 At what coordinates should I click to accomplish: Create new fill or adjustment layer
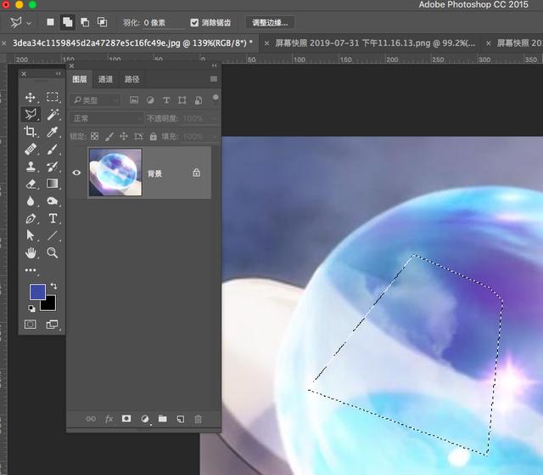tap(145, 419)
